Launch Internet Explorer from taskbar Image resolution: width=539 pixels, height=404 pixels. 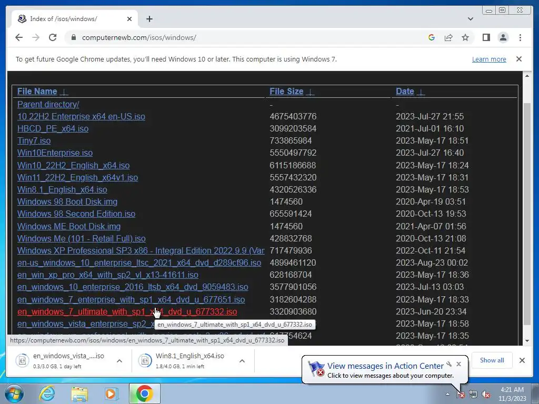47,393
